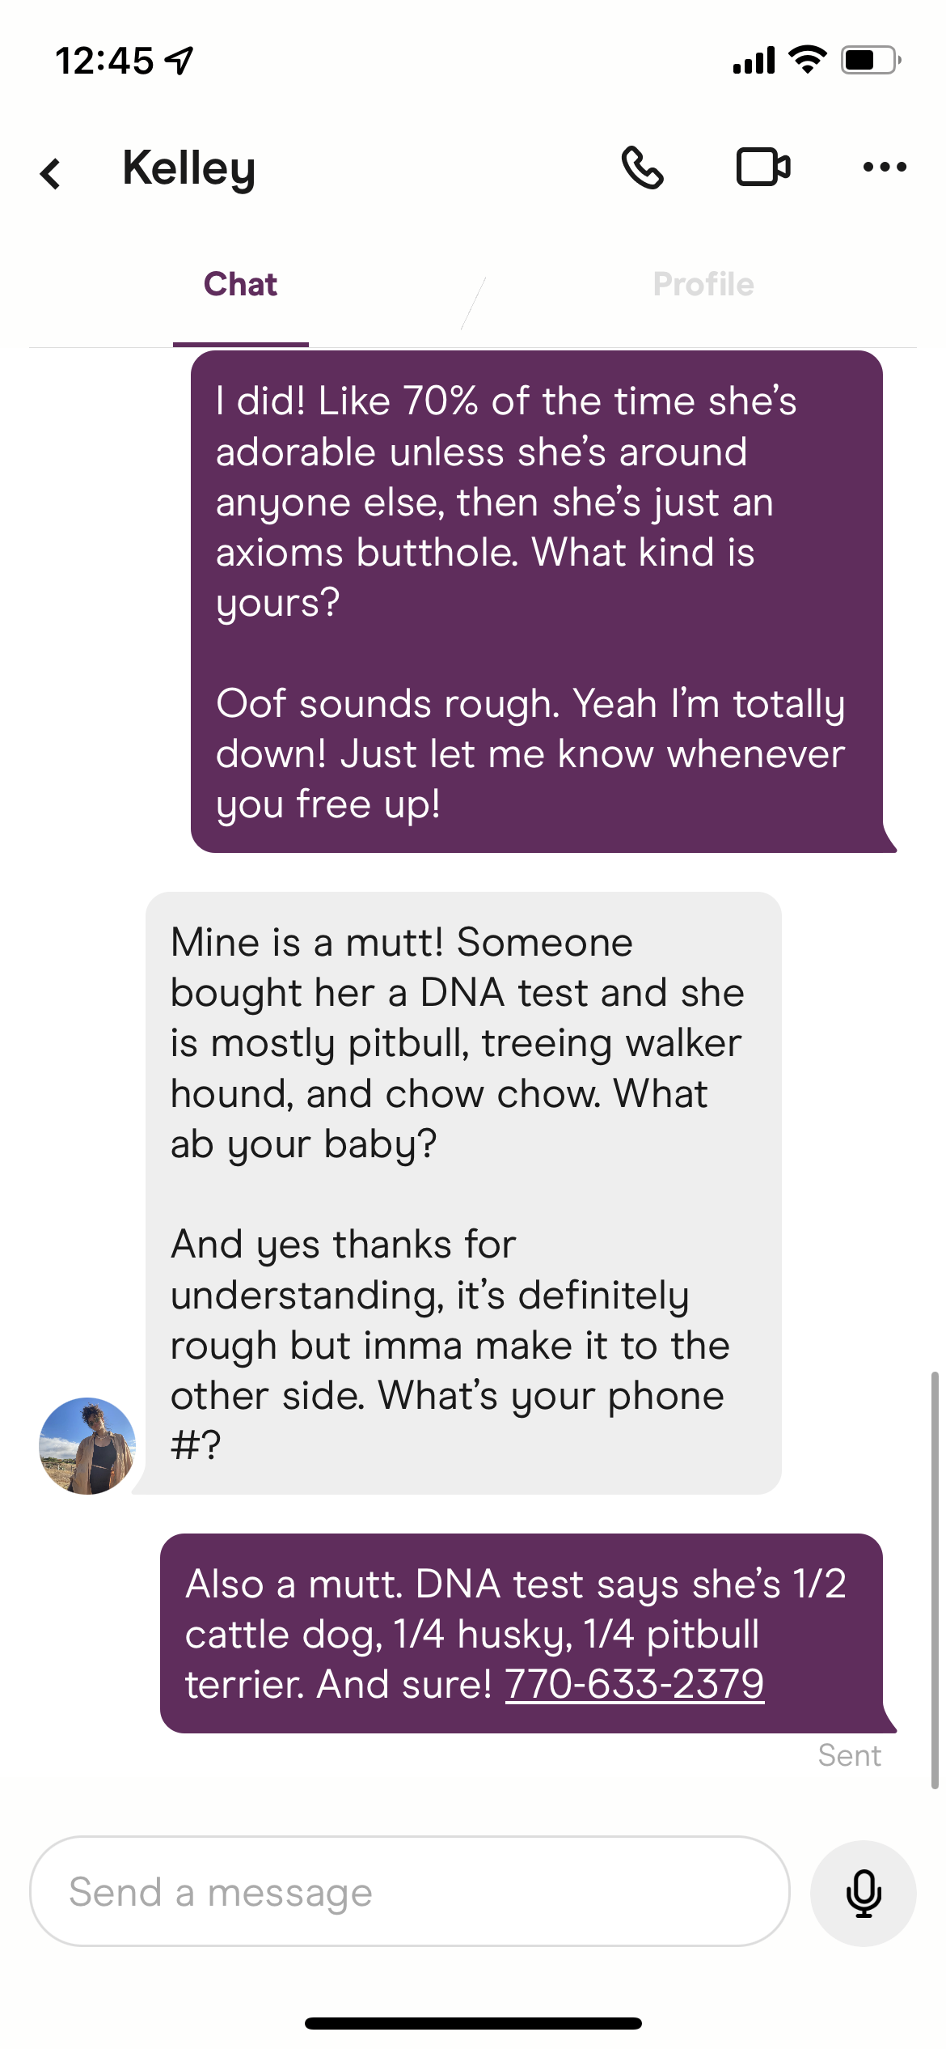The image size is (946, 2049).
Task: Tap the Sent delivery status label
Action: pyautogui.click(x=850, y=1756)
